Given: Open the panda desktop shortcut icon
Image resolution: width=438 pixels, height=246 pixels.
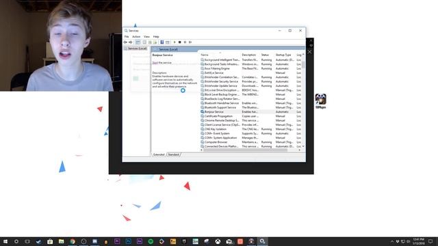Looking at the screenshot, I should tap(321, 100).
